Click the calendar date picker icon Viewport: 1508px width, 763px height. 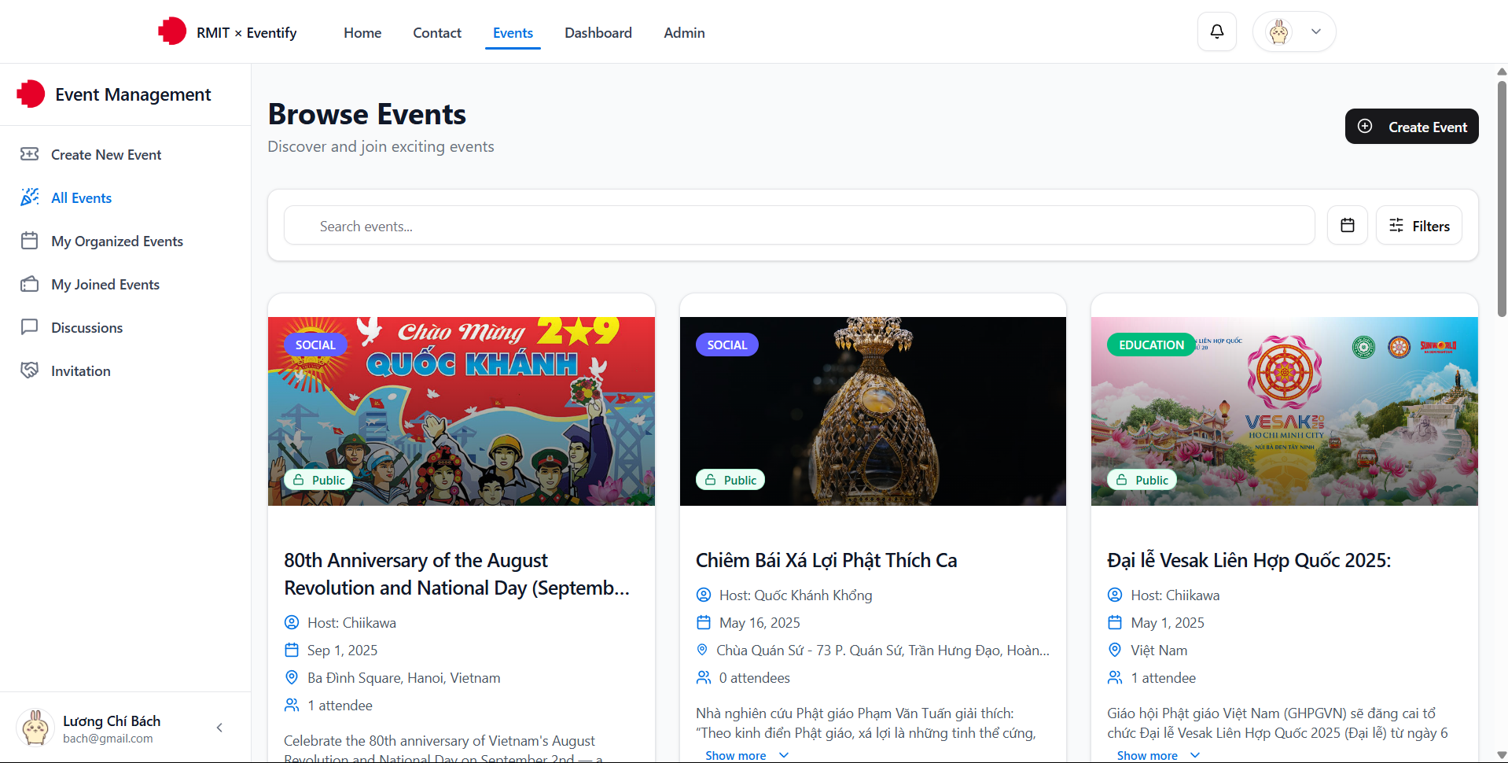coord(1347,226)
